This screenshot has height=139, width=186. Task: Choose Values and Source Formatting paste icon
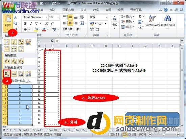pos(21,62)
